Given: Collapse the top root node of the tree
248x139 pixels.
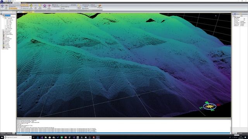Looking at the screenshot, I should point(2,15).
